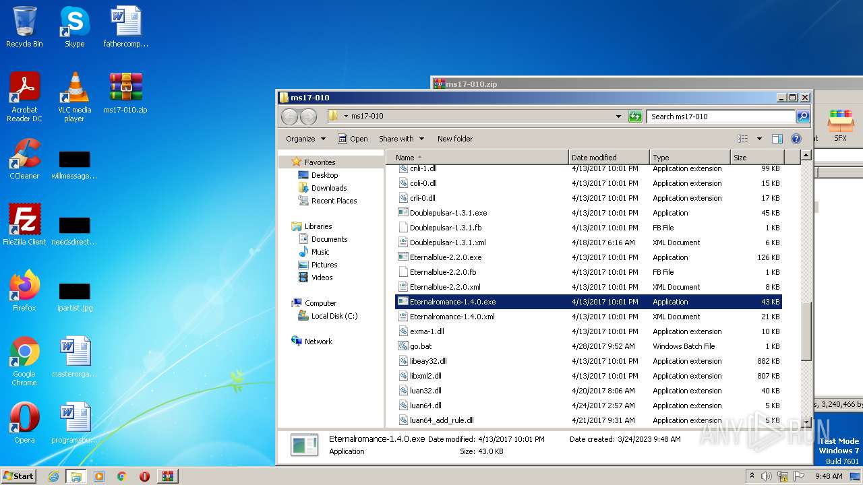This screenshot has width=863, height=485.
Task: Open the fathercomp Word document icon
Action: click(x=125, y=27)
